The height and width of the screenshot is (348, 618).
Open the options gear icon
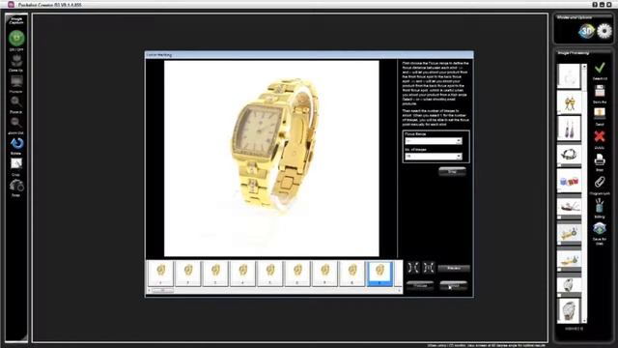pos(604,31)
